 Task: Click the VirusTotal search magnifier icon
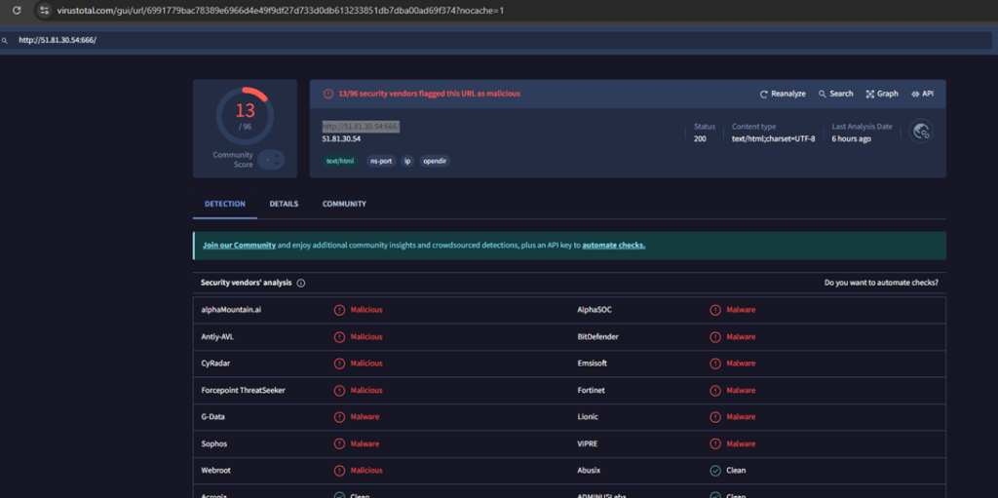tap(5, 40)
